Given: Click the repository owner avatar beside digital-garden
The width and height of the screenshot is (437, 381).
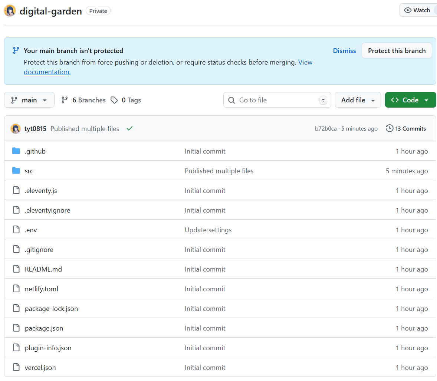Looking at the screenshot, I should coord(10,11).
